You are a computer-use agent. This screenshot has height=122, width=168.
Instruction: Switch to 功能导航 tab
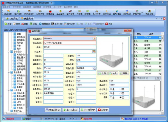click(12, 18)
